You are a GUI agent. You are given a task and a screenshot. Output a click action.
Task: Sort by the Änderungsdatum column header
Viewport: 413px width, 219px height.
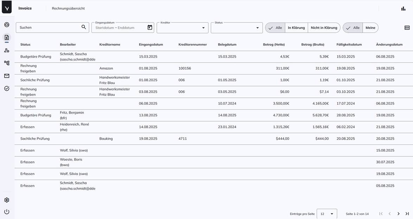[389, 45]
